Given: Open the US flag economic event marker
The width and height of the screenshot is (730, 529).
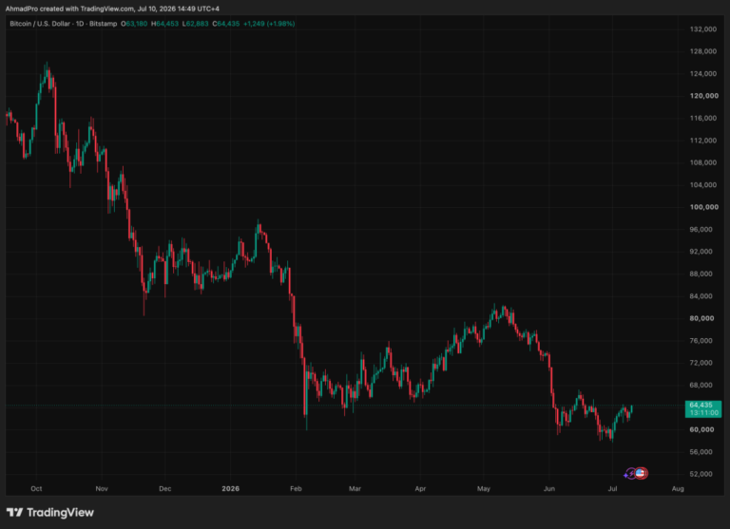Looking at the screenshot, I should (x=641, y=473).
